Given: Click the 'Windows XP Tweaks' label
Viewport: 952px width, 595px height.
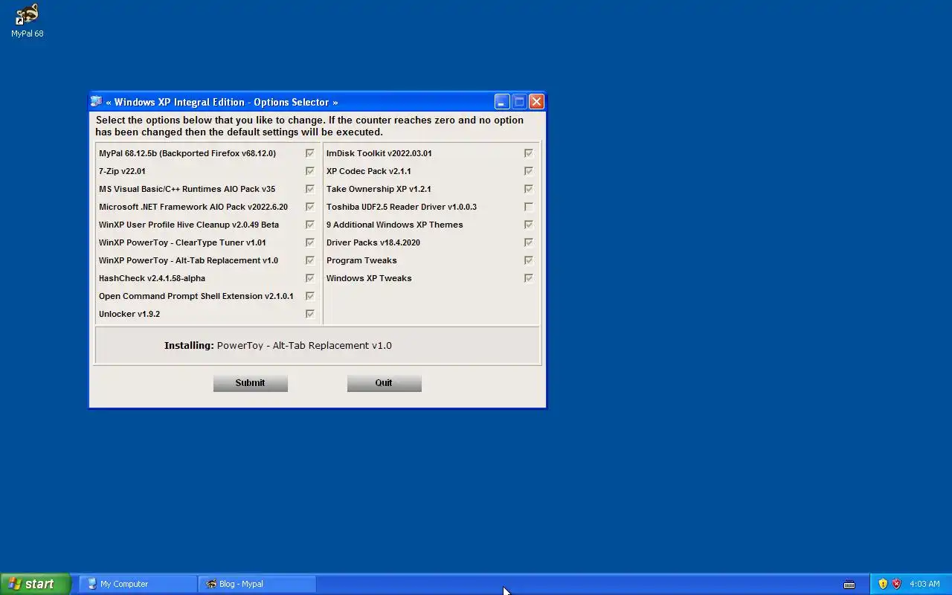Looking at the screenshot, I should (369, 278).
